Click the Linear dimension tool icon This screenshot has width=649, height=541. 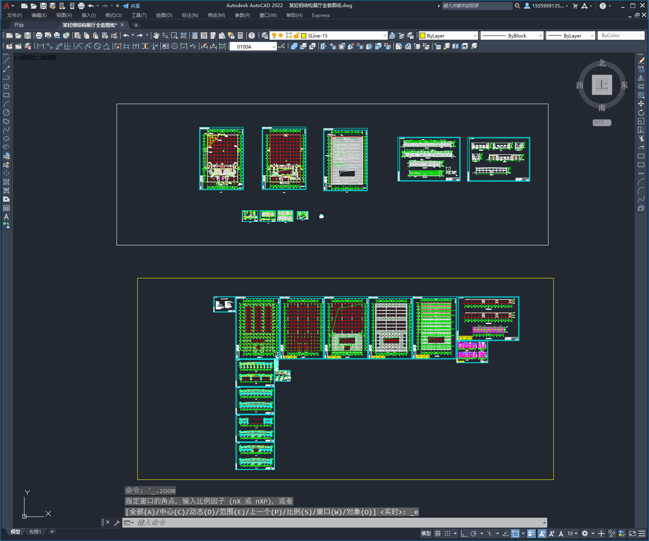(x=41, y=46)
